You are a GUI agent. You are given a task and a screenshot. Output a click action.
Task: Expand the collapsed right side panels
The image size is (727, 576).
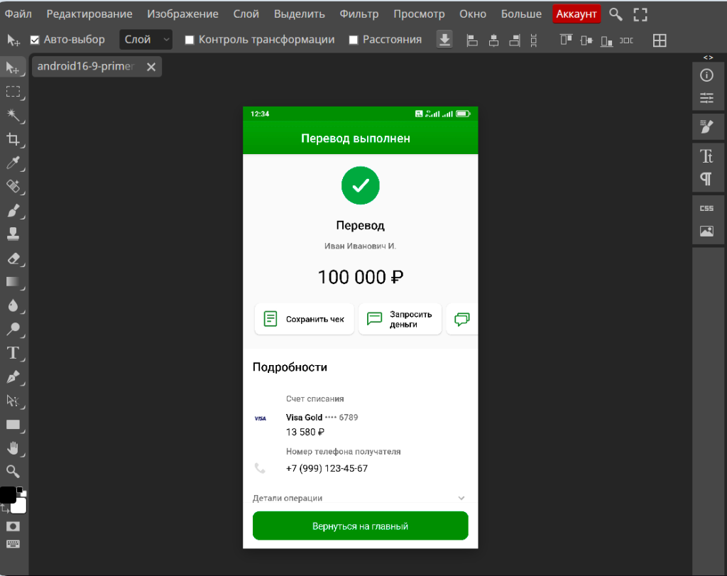click(x=708, y=58)
